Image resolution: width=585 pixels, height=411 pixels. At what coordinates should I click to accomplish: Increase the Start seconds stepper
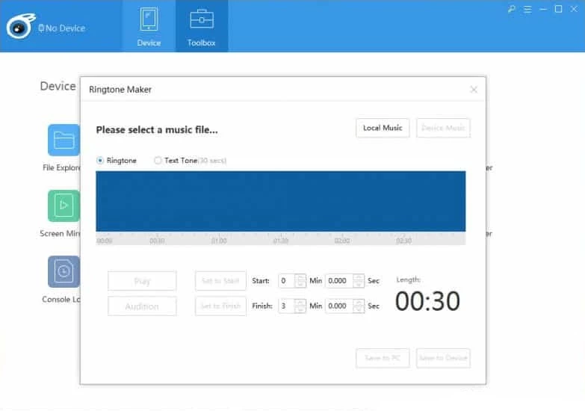tap(359, 277)
